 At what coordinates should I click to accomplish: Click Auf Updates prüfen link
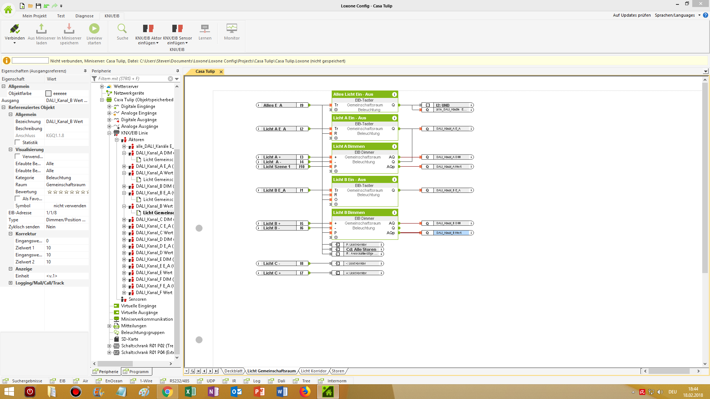click(632, 15)
